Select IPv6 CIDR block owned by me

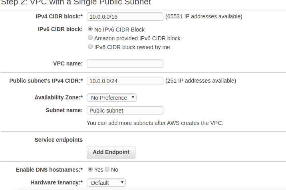coord(90,47)
